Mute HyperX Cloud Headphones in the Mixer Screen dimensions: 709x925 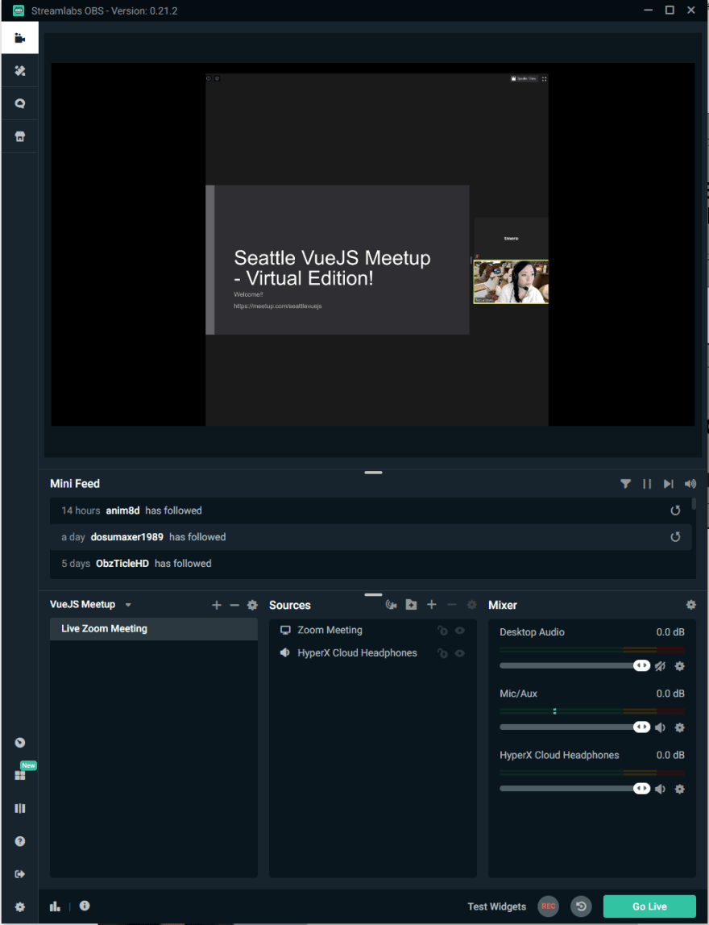click(660, 789)
